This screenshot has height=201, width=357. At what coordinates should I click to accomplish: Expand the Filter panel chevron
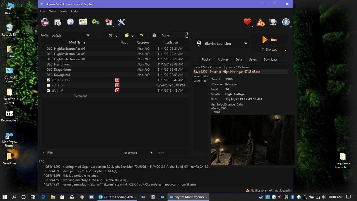43,153
